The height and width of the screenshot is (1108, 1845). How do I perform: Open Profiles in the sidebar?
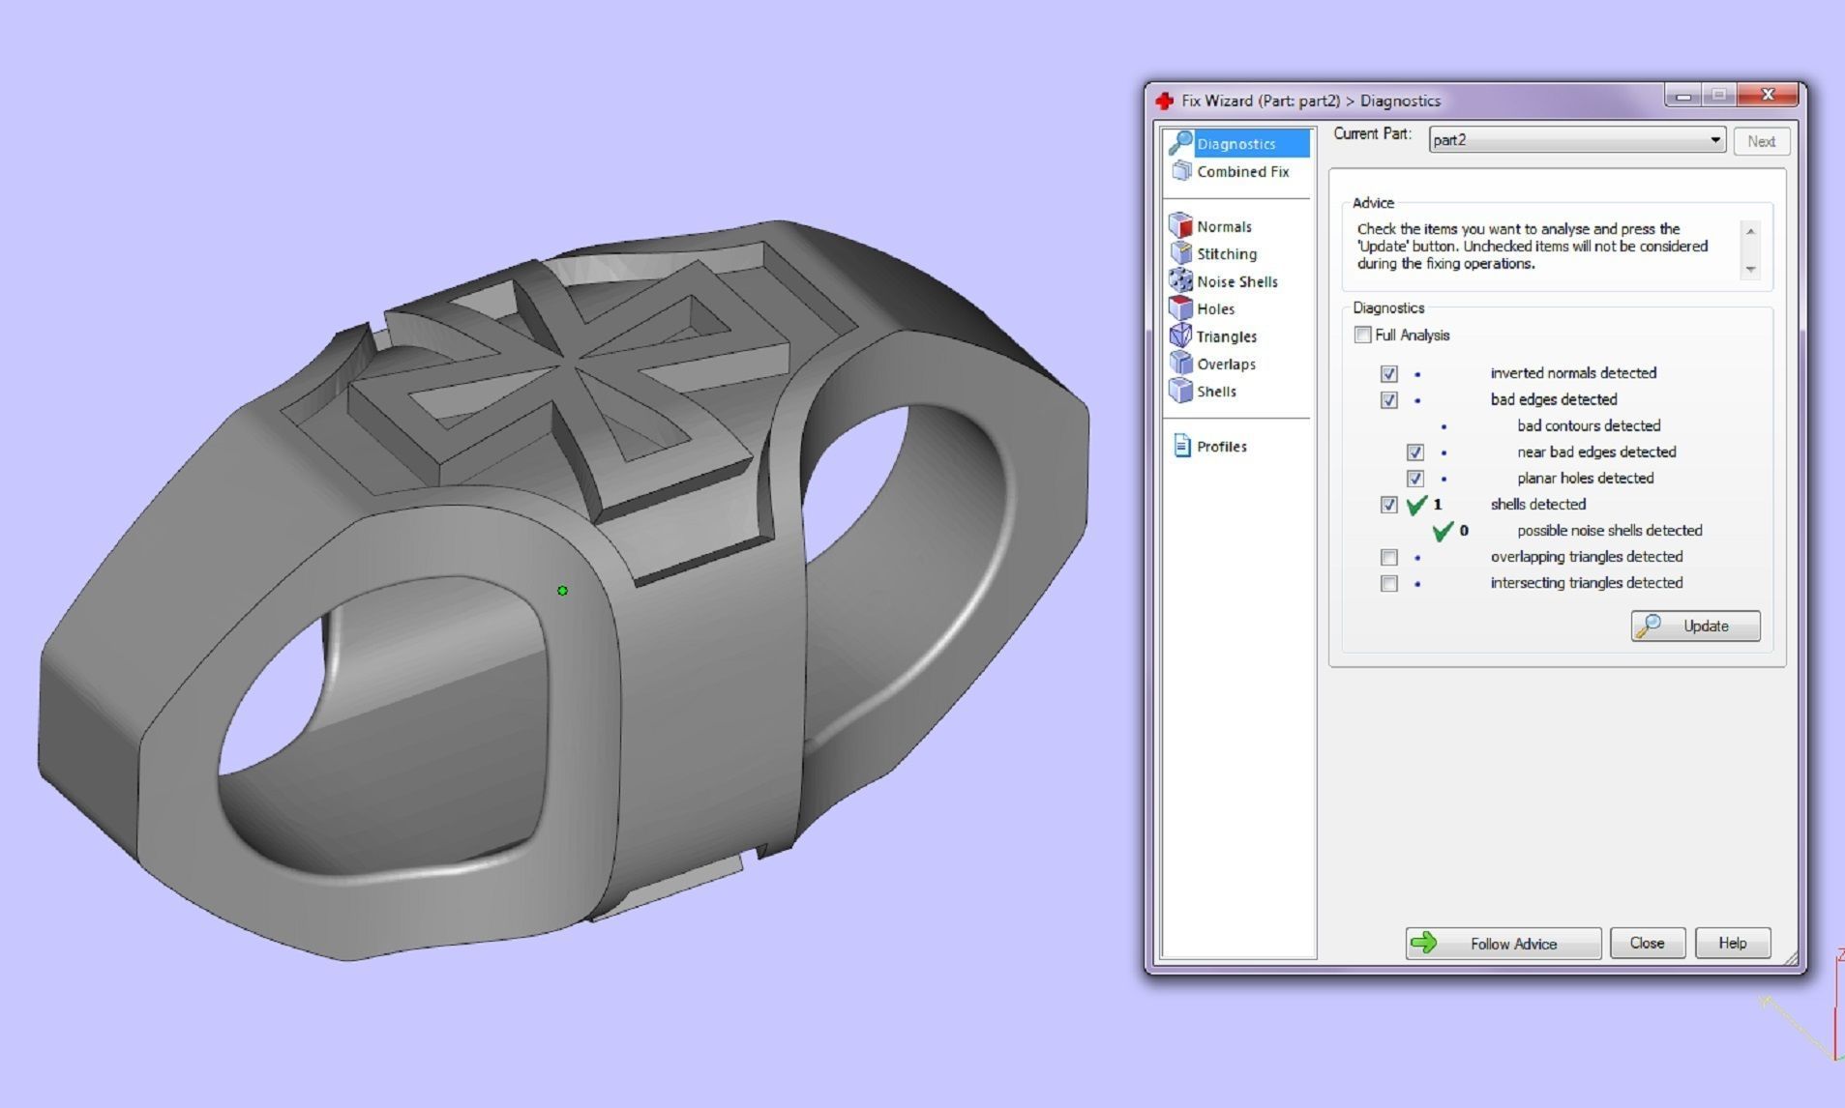click(x=1222, y=446)
